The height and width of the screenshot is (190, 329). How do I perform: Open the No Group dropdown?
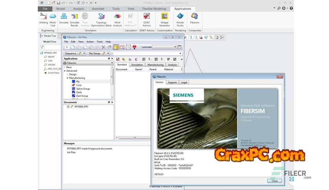point(99,53)
